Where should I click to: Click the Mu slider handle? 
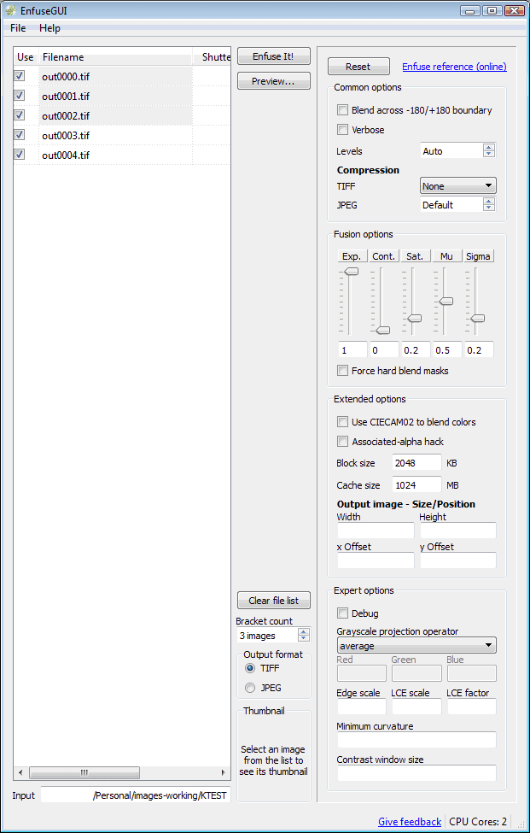pos(446,302)
